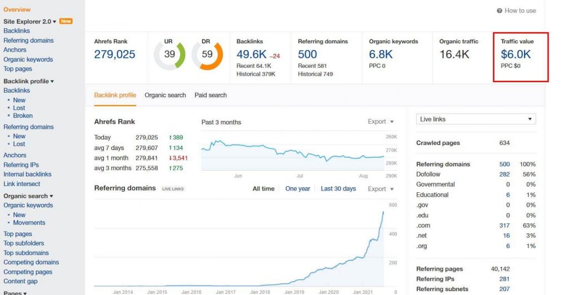Open Competing domains sidebar link
The height and width of the screenshot is (295, 569).
point(31,262)
